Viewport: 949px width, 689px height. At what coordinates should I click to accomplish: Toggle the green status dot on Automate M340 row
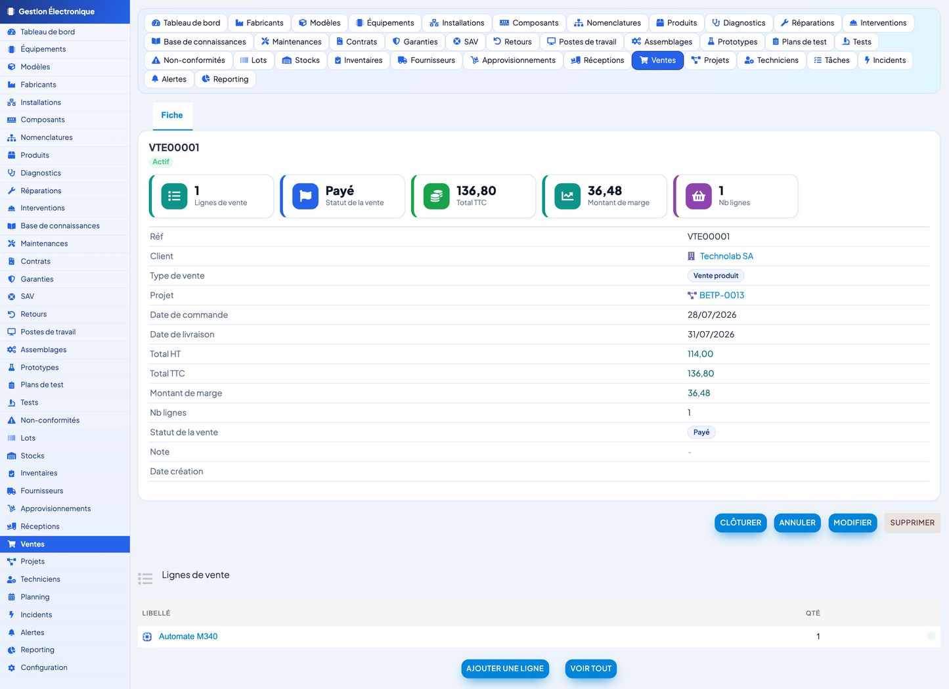(931, 636)
